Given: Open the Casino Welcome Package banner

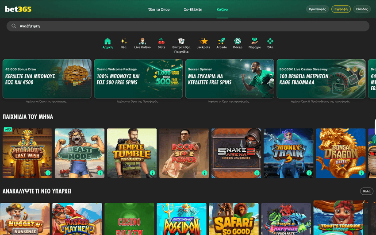Looking at the screenshot, I should [x=138, y=79].
